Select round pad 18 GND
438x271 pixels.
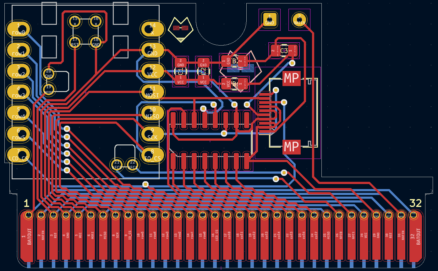pos(96,42)
